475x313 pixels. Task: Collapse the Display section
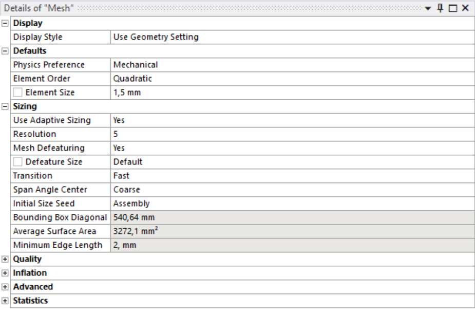tap(5, 24)
